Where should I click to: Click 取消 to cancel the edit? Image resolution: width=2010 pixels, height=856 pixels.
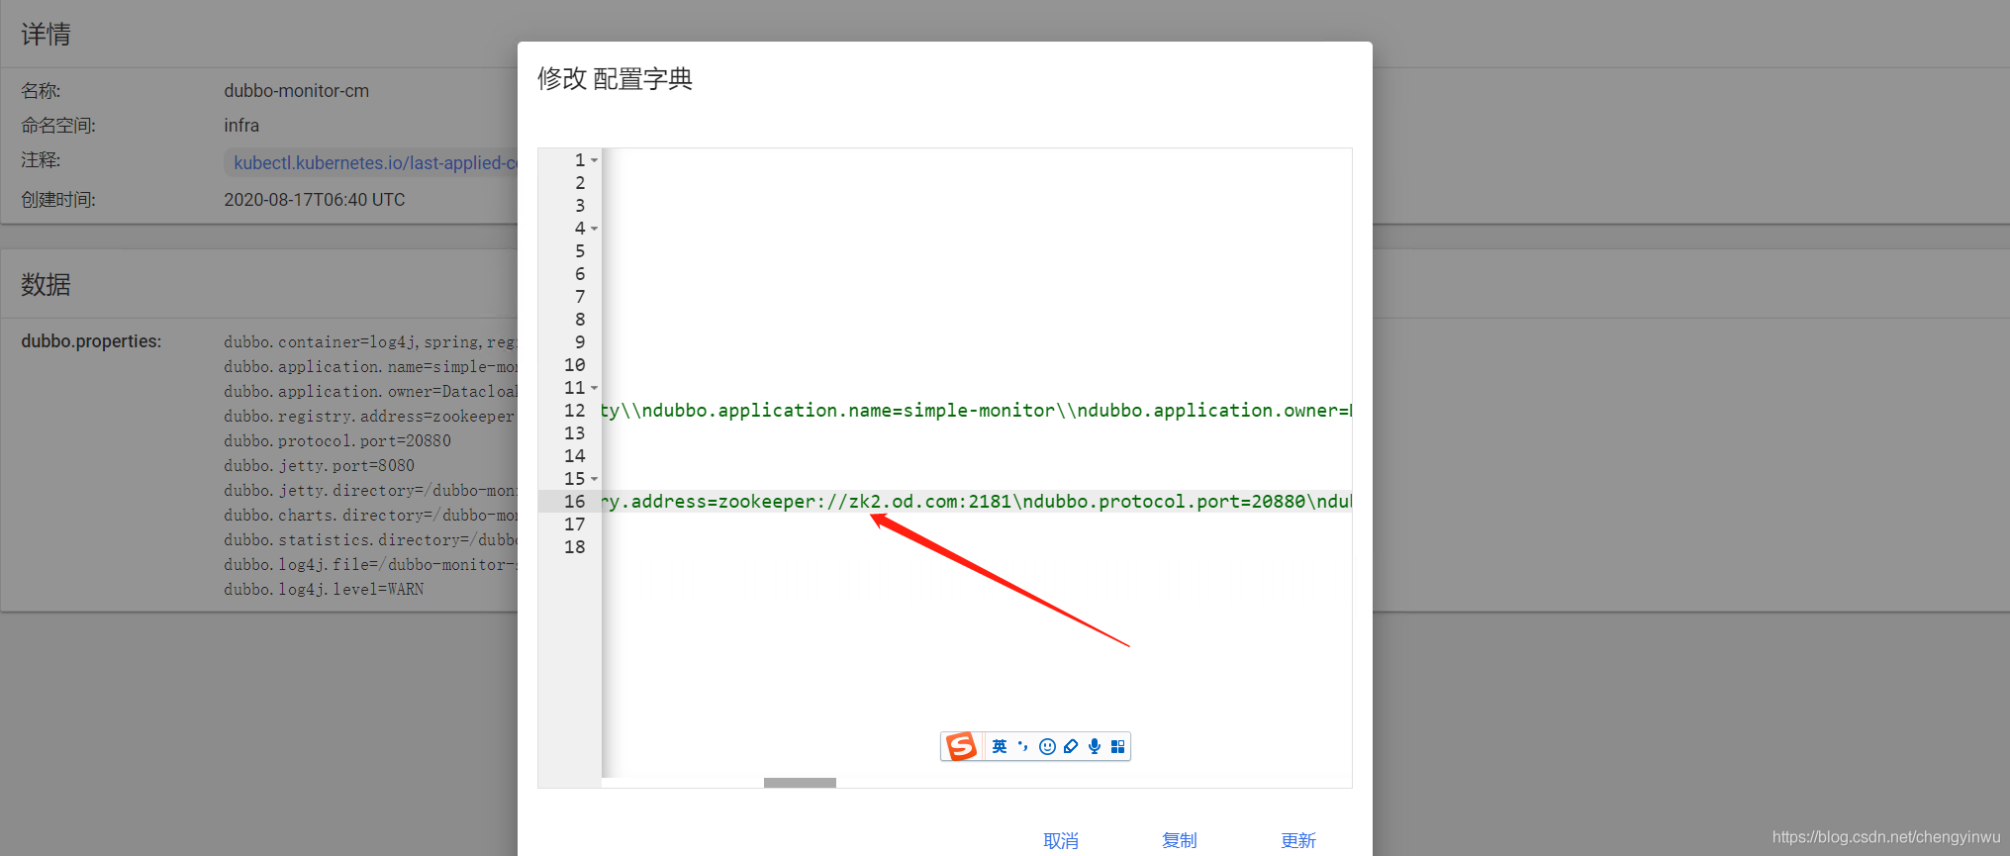click(1061, 840)
